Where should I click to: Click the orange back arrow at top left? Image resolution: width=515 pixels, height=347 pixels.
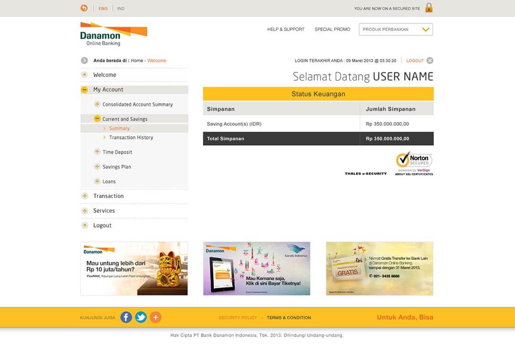coord(84,8)
